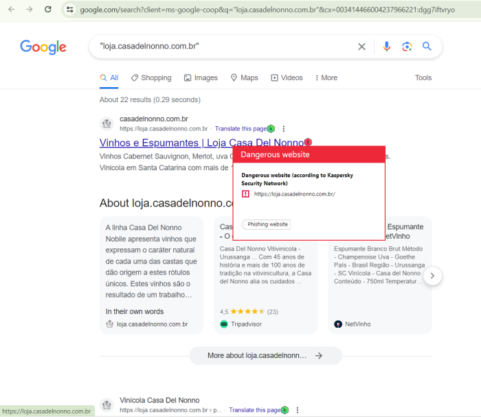Open the Tripadvisor Casa Del Nonno card text

pyautogui.click(x=266, y=265)
